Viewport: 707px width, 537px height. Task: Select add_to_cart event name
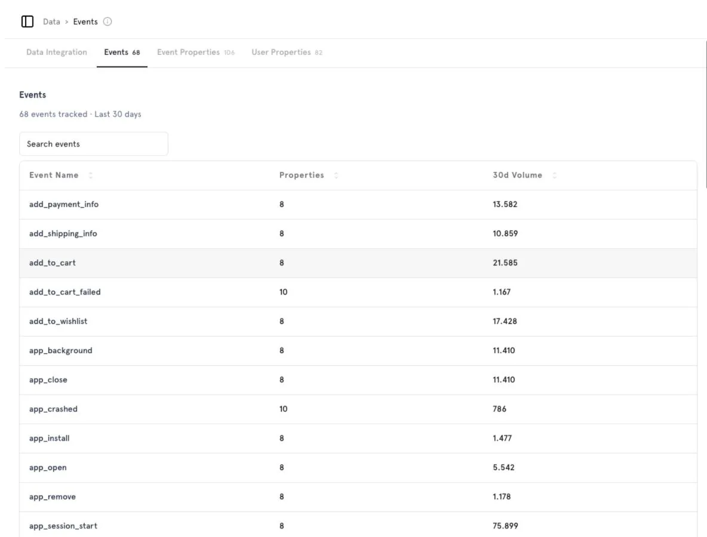(x=53, y=263)
